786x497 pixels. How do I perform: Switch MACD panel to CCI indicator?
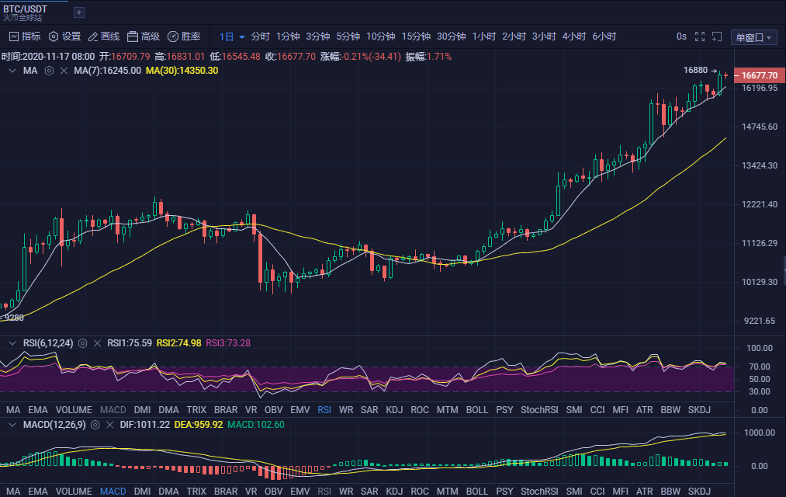pos(597,492)
